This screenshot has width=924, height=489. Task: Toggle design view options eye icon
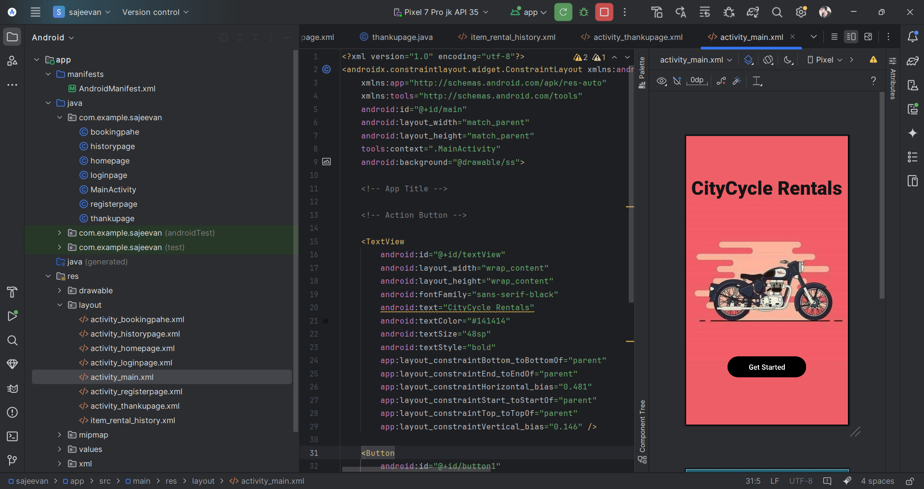click(x=662, y=81)
